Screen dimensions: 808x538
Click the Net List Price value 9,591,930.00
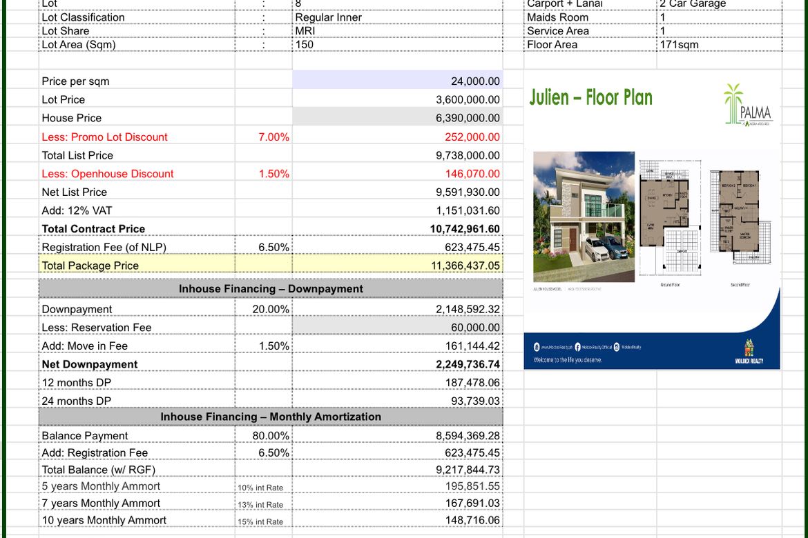468,192
